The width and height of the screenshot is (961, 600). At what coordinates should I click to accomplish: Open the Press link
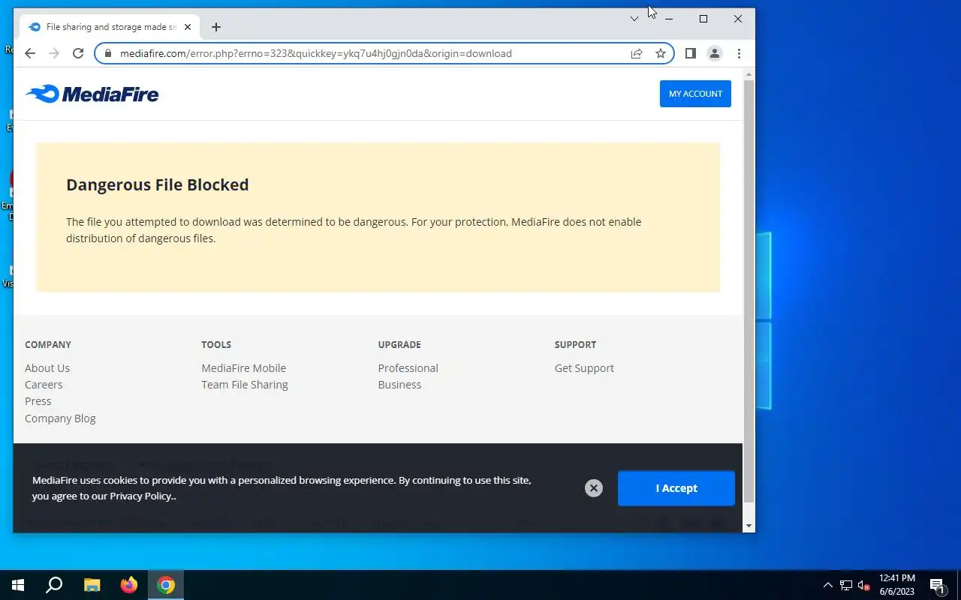(38, 401)
